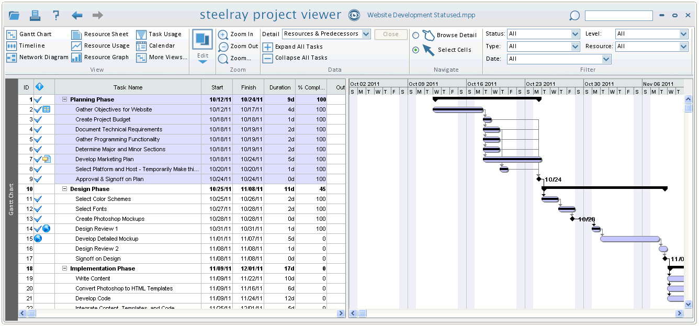This screenshot has width=699, height=326.
Task: Select the Browse Detail radio button
Action: 415,36
